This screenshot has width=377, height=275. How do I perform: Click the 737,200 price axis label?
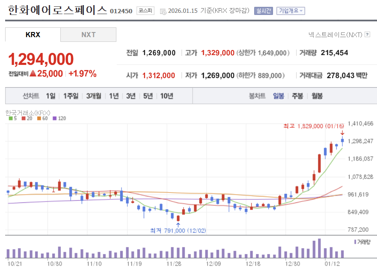click(358, 230)
